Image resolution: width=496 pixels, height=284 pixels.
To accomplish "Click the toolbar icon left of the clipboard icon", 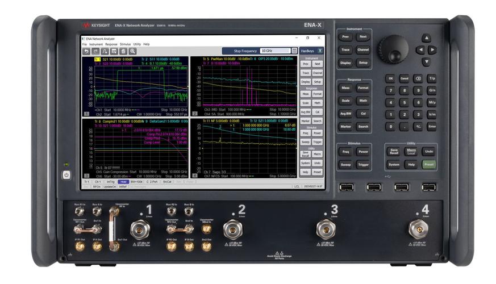I will coord(114,51).
